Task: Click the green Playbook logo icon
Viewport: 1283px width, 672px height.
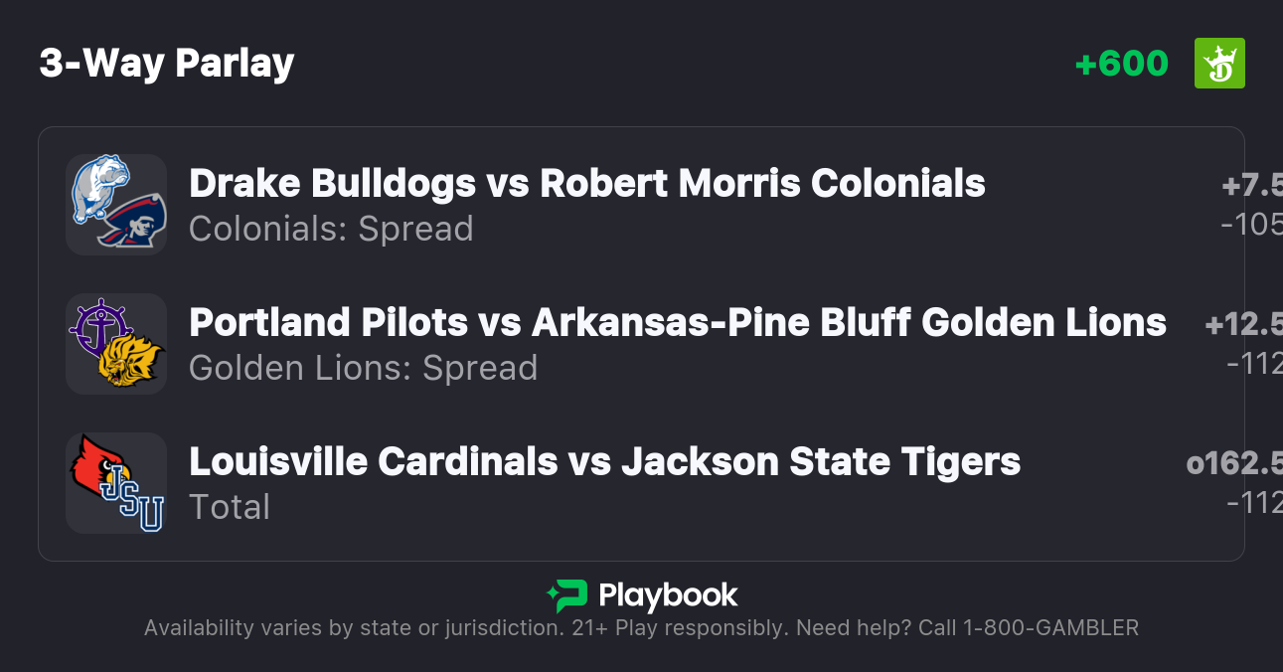Action: click(x=567, y=595)
